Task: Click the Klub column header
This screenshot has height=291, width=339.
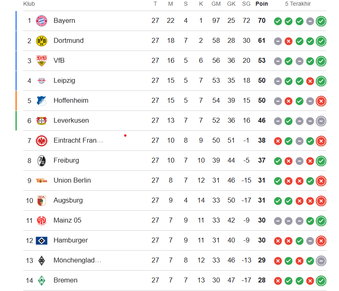Action: click(x=29, y=4)
